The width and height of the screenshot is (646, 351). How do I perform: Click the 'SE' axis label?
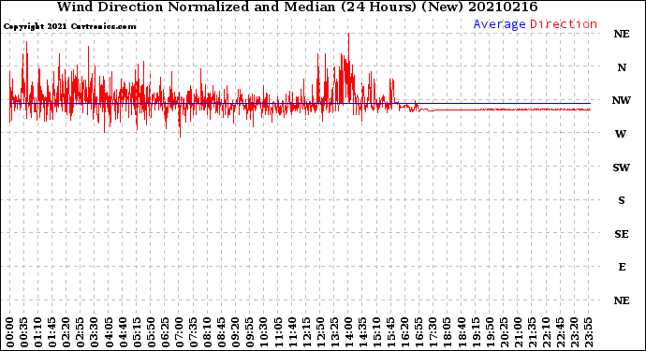coord(622,234)
